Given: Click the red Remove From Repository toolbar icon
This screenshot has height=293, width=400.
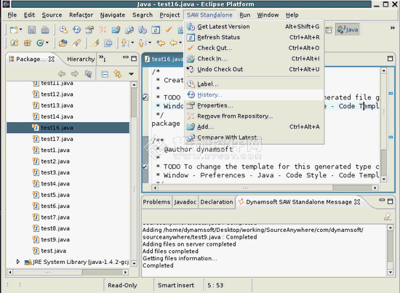Looking at the screenshot, I should click(103, 30).
